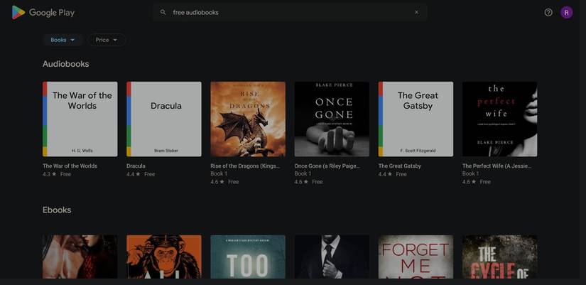Select The Great Gatsby cover
The width and height of the screenshot is (586, 285).
[416, 119]
